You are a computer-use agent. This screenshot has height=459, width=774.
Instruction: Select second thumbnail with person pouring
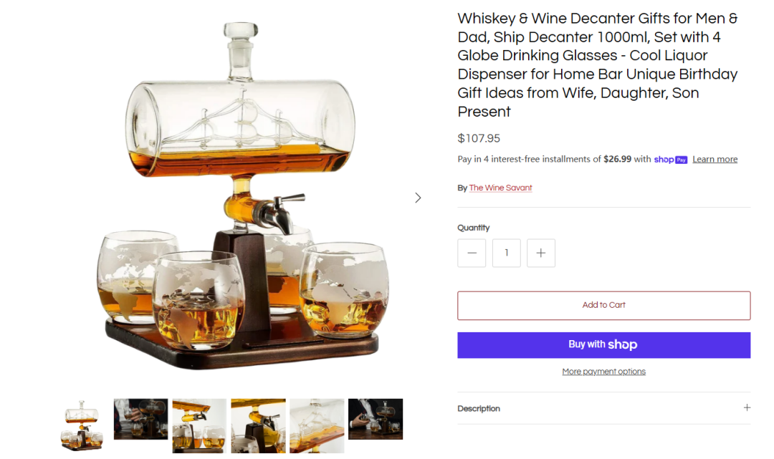coord(140,419)
